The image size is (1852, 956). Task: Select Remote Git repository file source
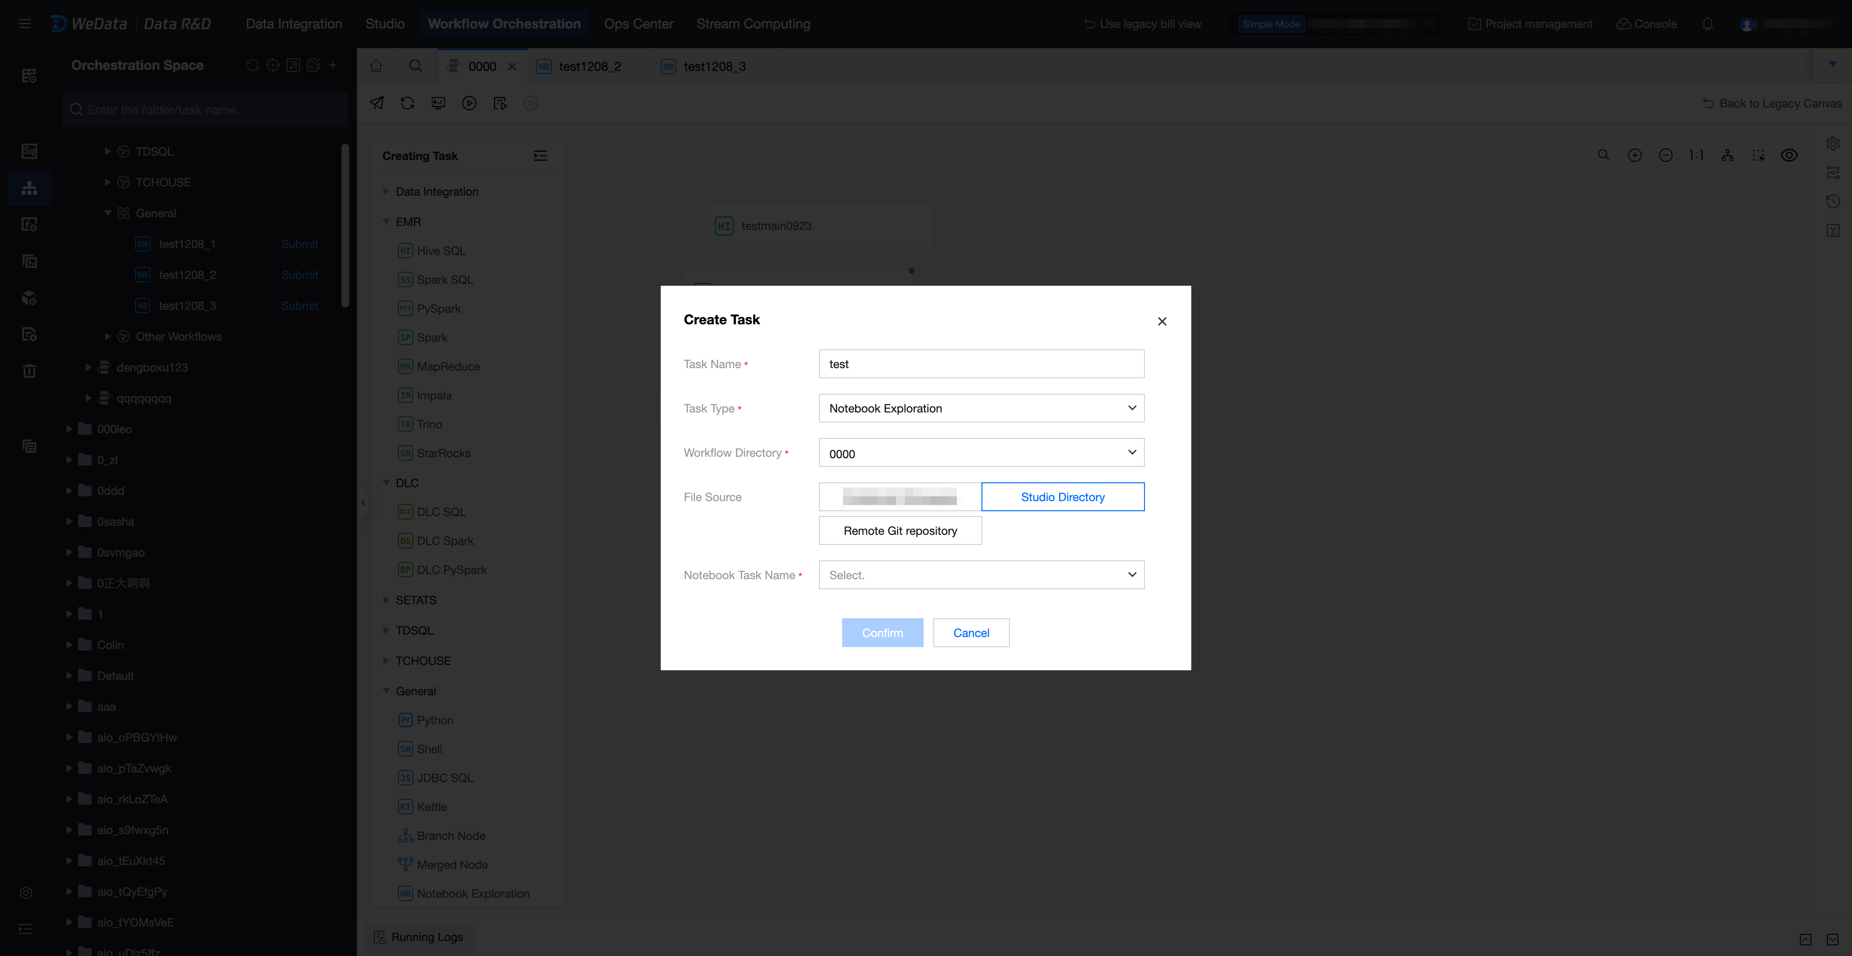900,531
